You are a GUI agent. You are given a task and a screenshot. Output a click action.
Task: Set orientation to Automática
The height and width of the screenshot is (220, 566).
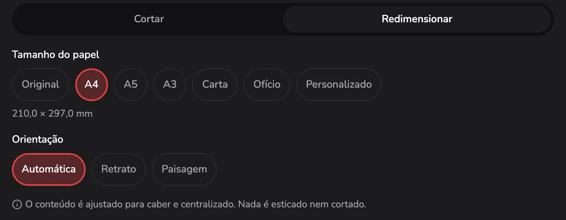49,169
